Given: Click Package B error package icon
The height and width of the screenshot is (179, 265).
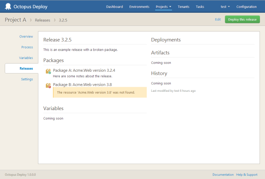Looking at the screenshot, I should click(49, 85).
